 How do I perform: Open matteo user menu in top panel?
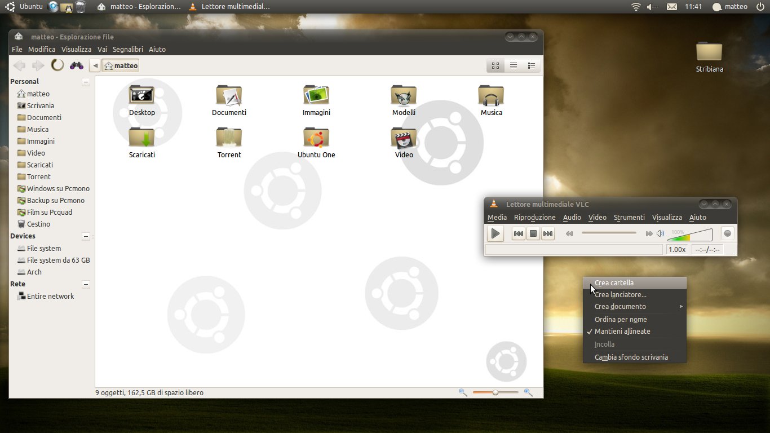coord(730,7)
